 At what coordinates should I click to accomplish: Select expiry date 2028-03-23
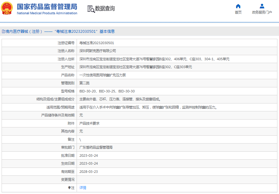tap(89, 172)
